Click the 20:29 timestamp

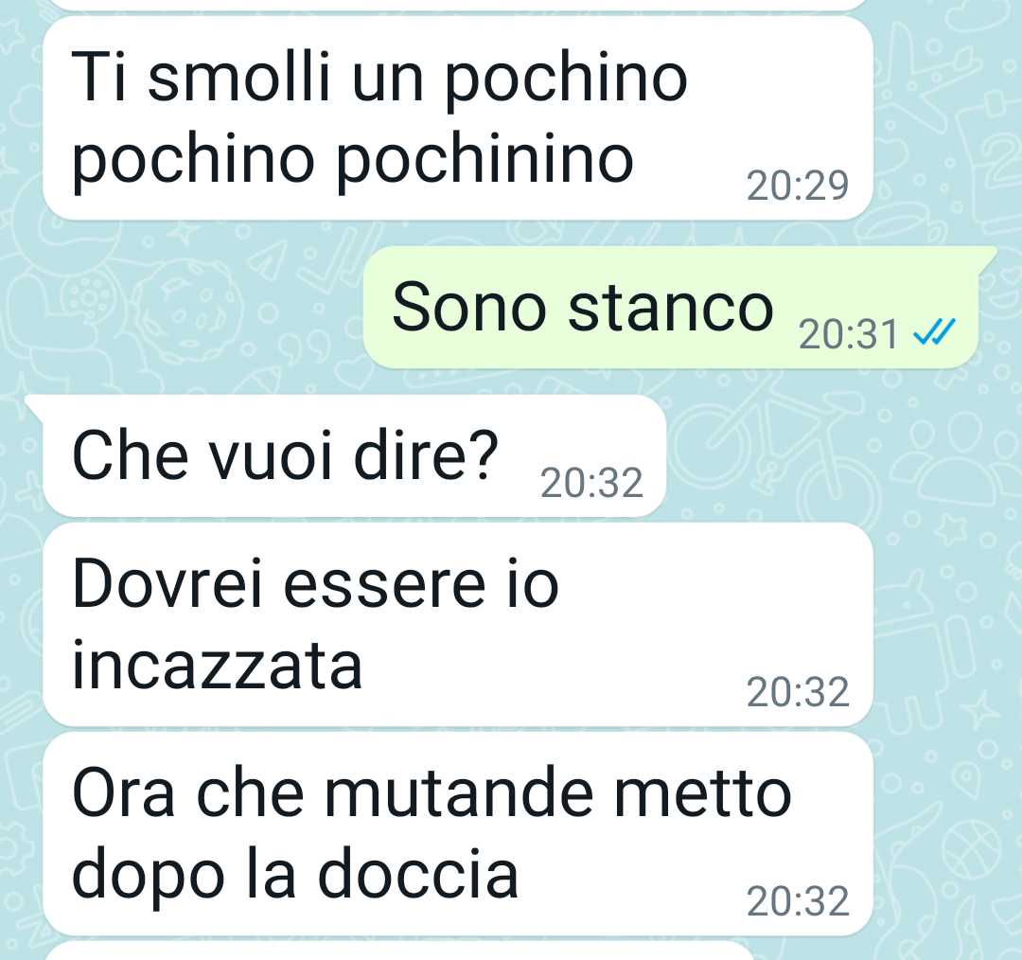coord(798,186)
